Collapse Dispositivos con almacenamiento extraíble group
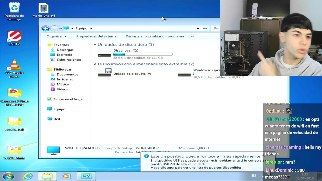The height and width of the screenshot is (181, 322). (95, 64)
